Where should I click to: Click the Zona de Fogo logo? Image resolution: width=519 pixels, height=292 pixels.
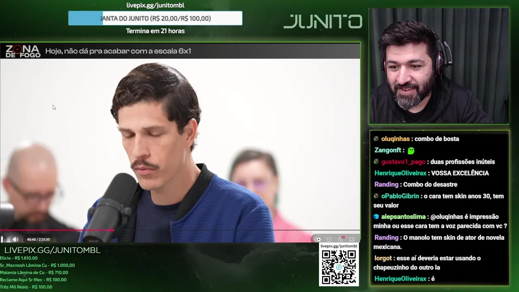click(23, 51)
